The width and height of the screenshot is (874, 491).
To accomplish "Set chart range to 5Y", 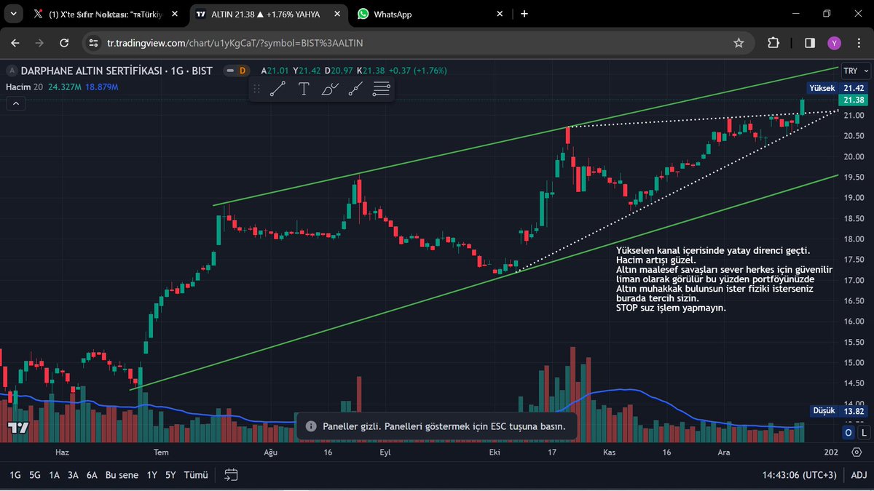I will [x=170, y=475].
